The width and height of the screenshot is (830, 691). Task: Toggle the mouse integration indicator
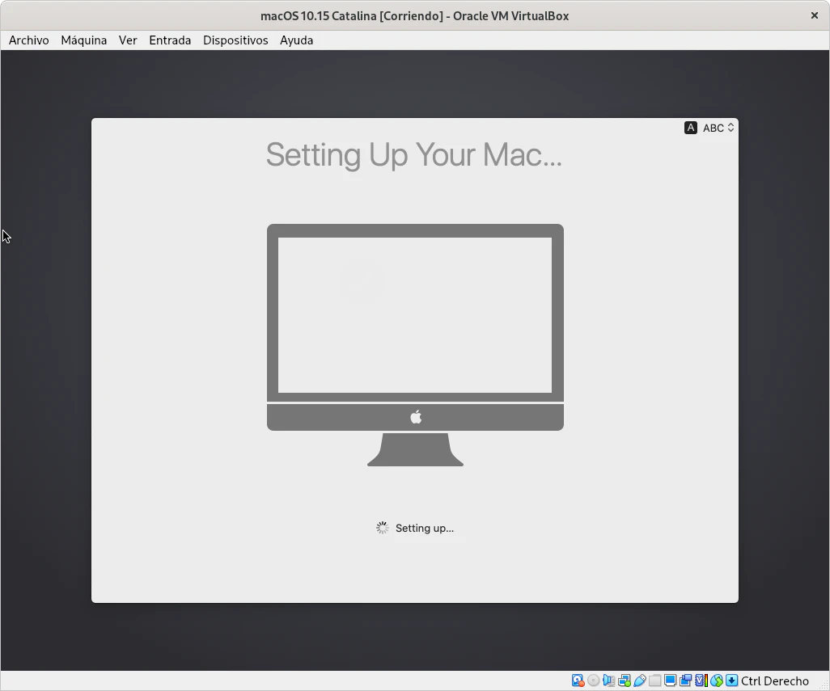click(x=716, y=680)
